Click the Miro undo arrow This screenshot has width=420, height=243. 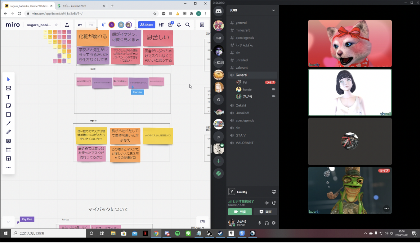[x=80, y=25]
